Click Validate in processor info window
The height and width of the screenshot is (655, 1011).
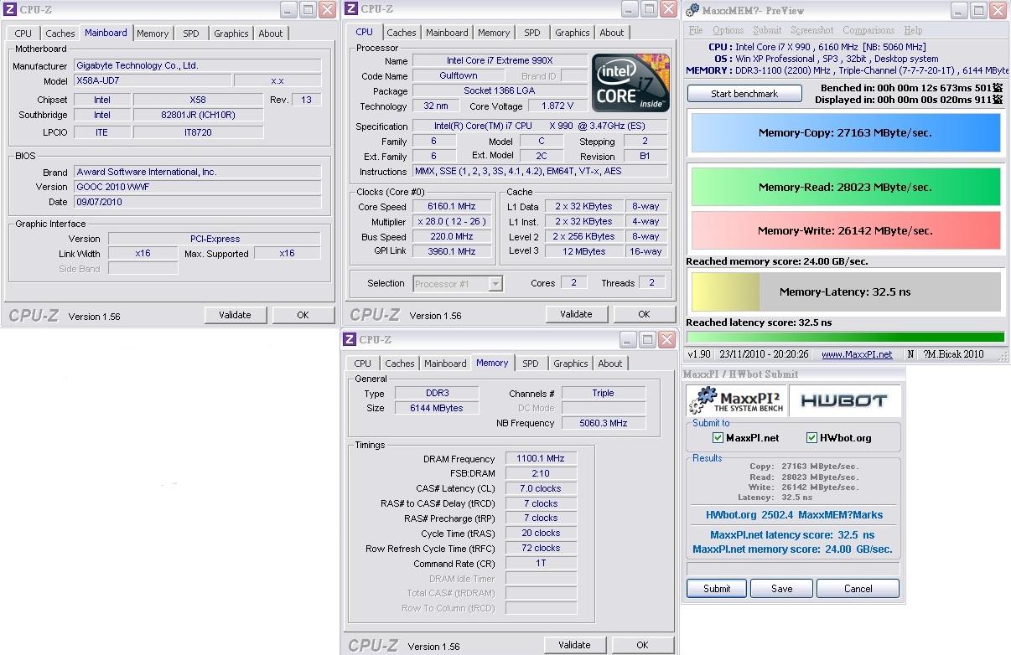pyautogui.click(x=576, y=314)
